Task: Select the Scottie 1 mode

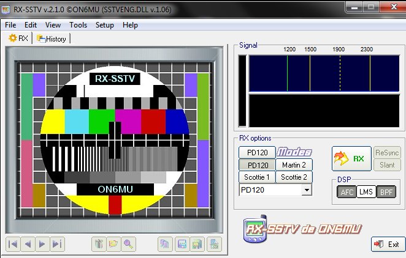Action: (x=257, y=177)
